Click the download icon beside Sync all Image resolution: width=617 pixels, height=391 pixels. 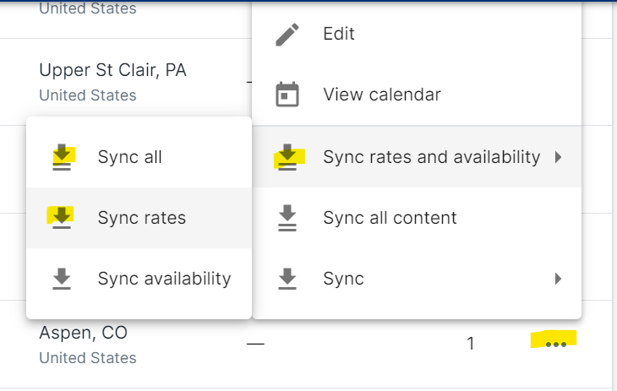point(62,157)
